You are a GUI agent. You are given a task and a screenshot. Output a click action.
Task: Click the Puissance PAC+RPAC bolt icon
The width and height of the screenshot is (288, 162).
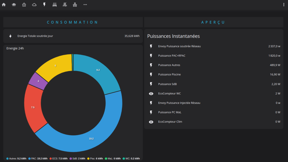(x=151, y=56)
